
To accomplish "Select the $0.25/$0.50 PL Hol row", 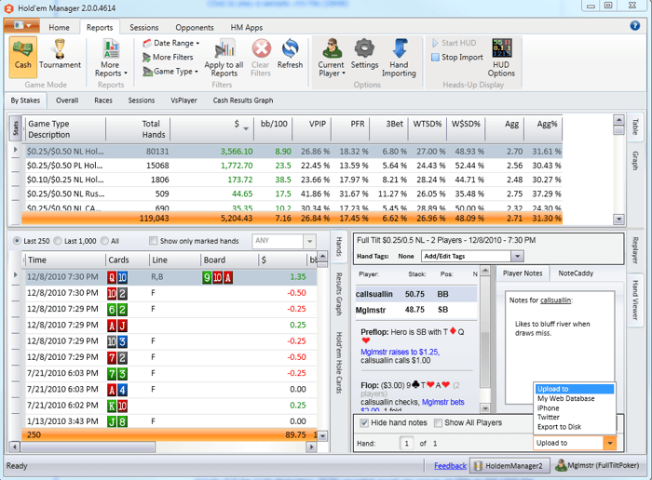I will (291, 166).
